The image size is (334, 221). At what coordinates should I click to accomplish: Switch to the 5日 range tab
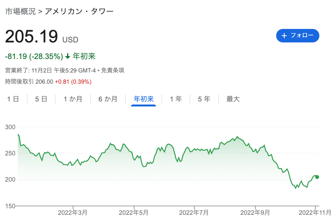[x=41, y=99]
